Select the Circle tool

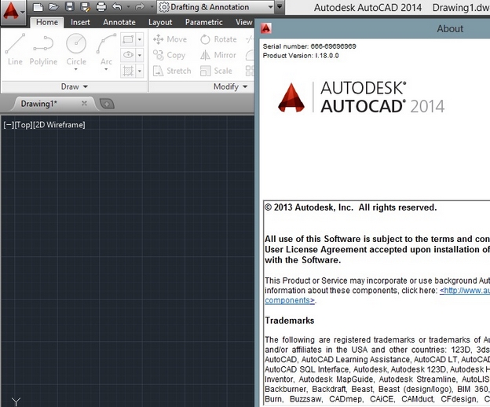click(x=76, y=50)
